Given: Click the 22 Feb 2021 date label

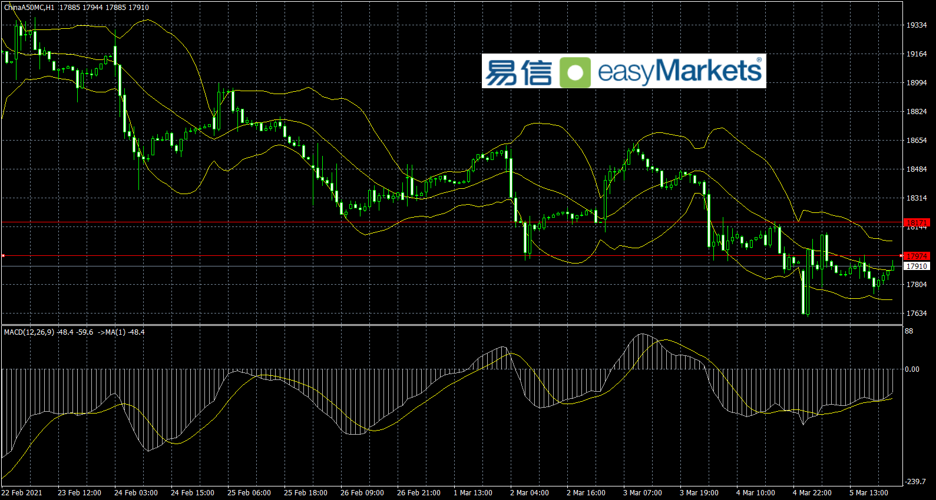Looking at the screenshot, I should coord(22,493).
